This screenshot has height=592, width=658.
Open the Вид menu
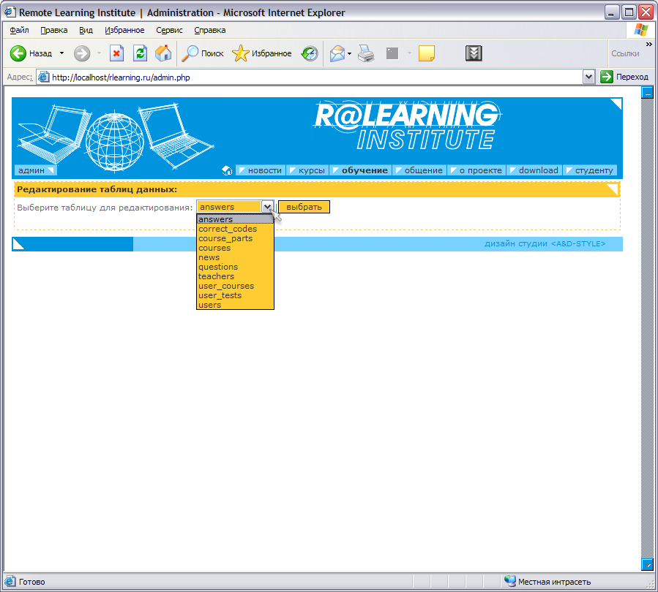(x=86, y=30)
